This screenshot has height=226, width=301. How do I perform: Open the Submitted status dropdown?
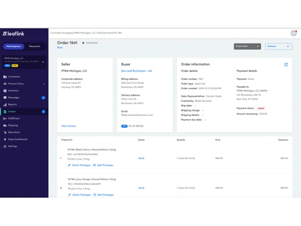tap(247, 46)
